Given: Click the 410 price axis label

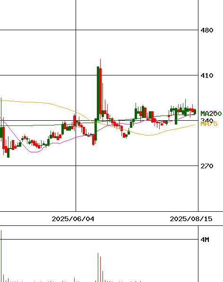Looking at the screenshot, I should point(207,75).
